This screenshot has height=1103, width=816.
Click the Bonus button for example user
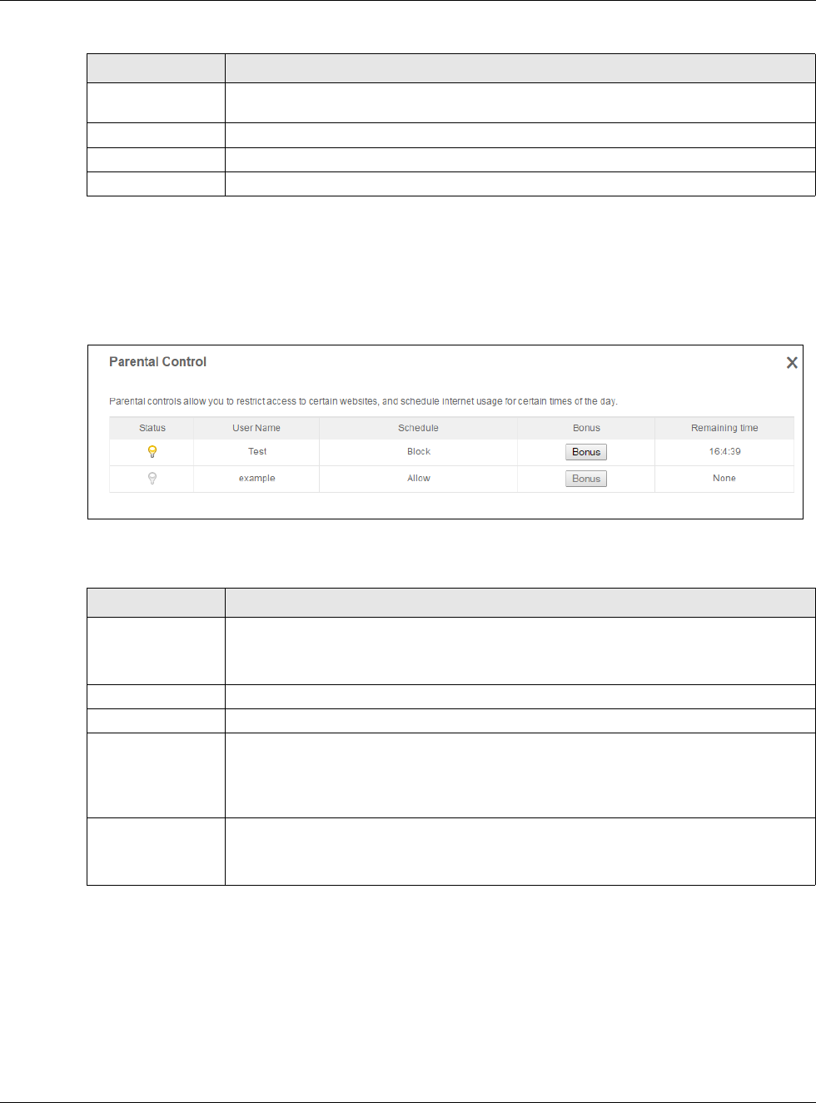tap(586, 479)
